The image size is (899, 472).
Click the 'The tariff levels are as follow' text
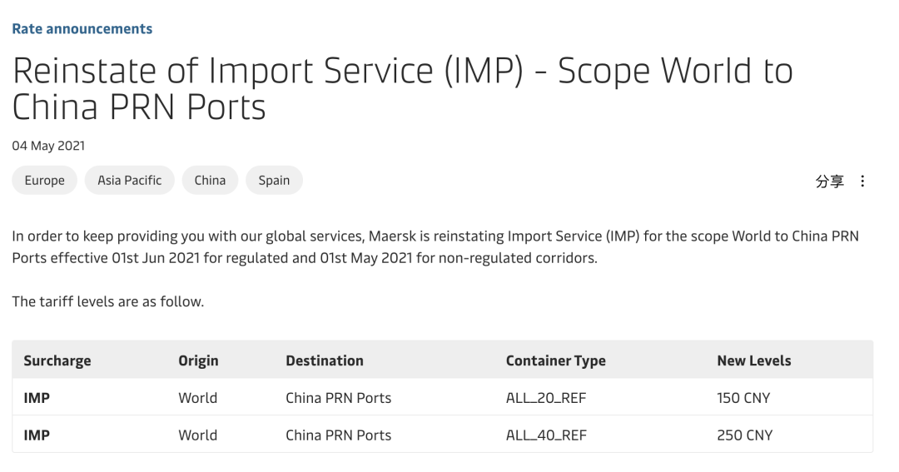[x=107, y=301]
